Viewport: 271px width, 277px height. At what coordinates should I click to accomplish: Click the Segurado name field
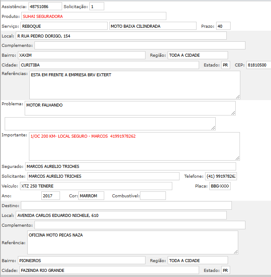[130, 166]
